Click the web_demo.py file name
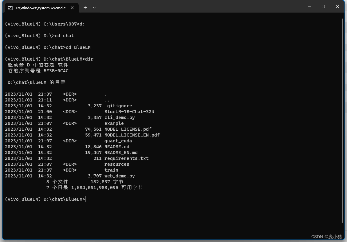347x242 pixels. pyautogui.click(x=120, y=176)
